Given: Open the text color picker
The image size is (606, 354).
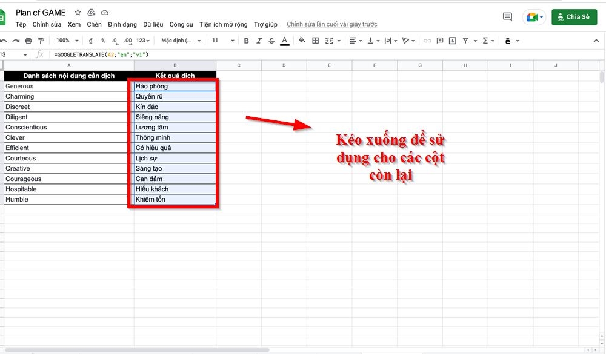Looking at the screenshot, I should [x=285, y=41].
